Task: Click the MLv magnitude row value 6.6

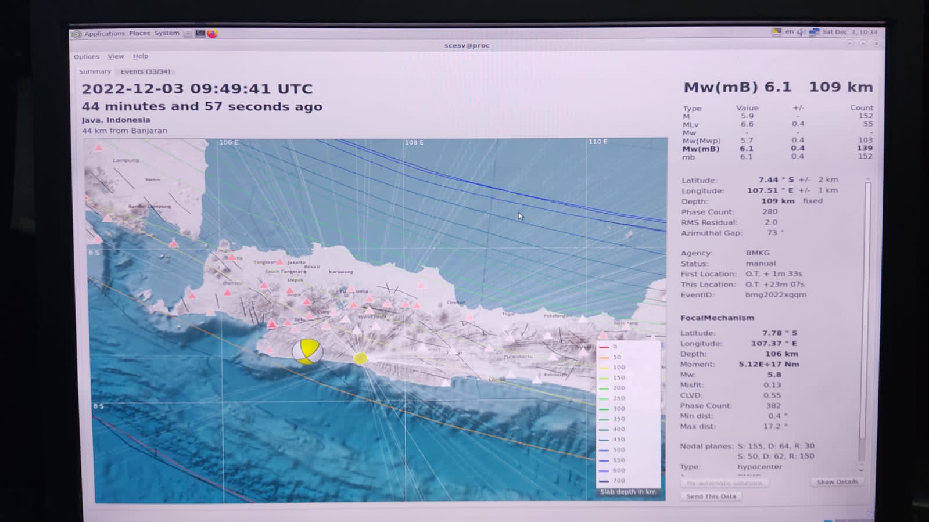Action: click(x=747, y=124)
